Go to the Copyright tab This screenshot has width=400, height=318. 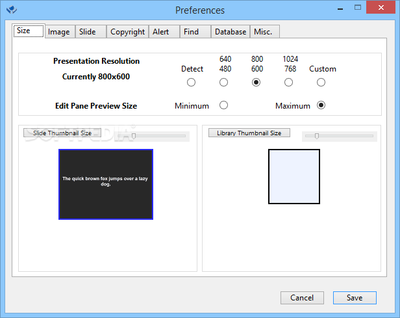(x=127, y=32)
